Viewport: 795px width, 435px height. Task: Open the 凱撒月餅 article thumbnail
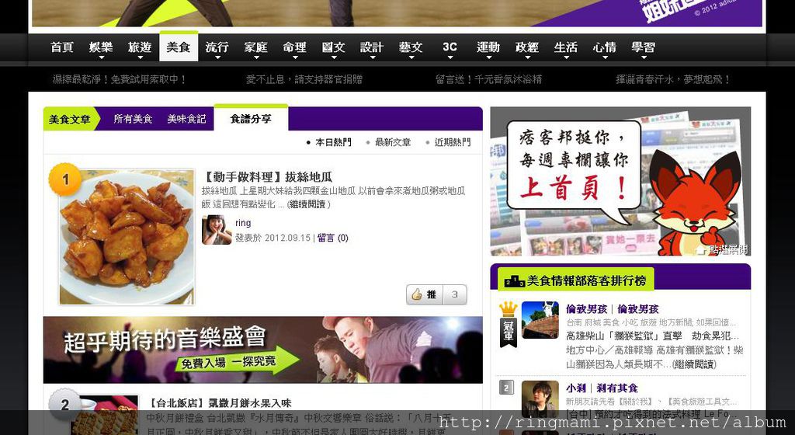coord(105,415)
